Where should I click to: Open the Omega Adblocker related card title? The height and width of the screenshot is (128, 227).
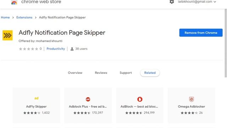point(192,107)
